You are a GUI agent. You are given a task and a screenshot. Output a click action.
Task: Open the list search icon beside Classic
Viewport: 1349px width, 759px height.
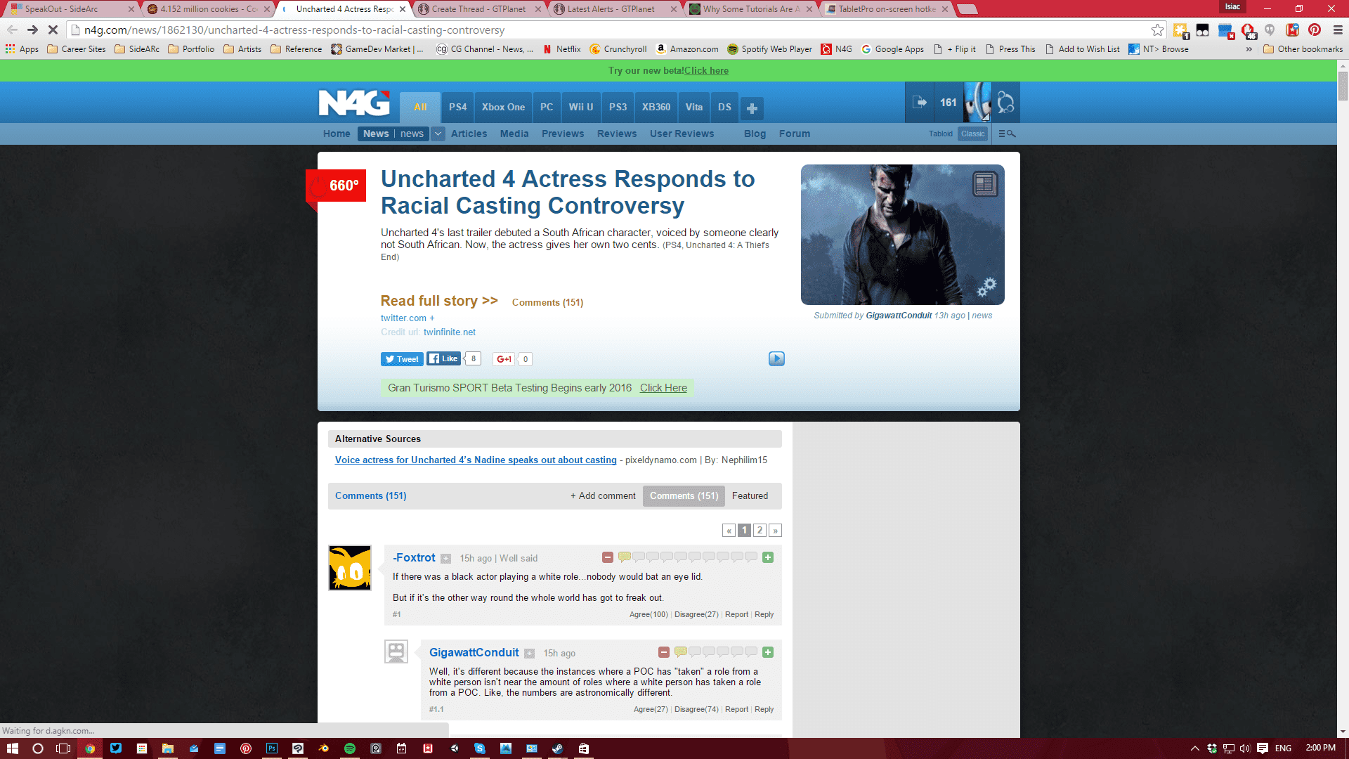coord(1007,134)
